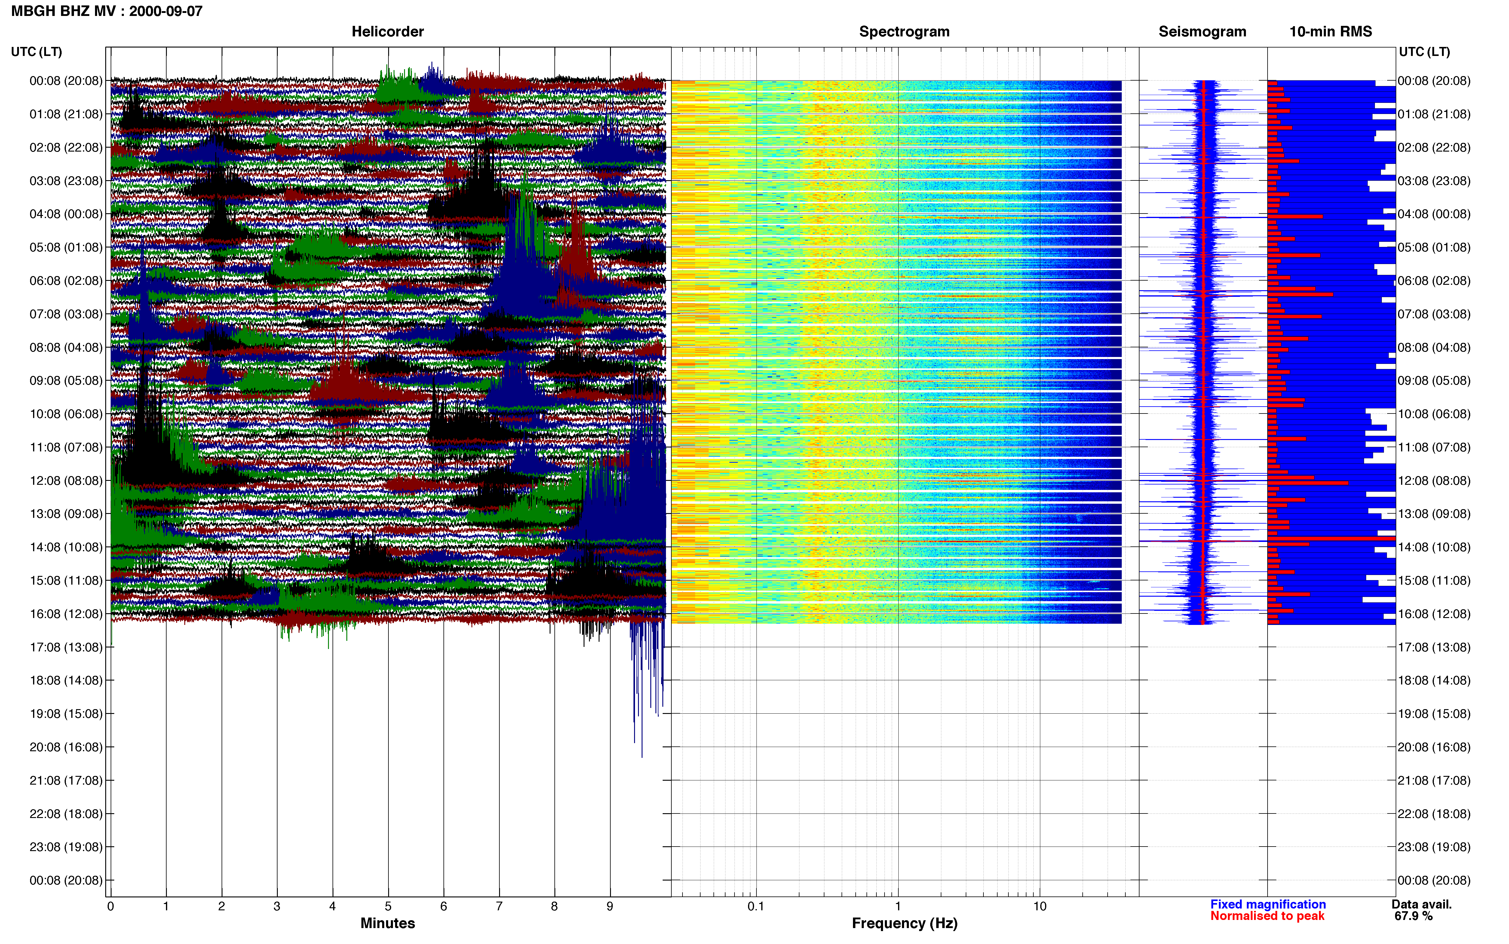Click the left '00:08 (20:08)' top time label
Image resolution: width=1509 pixels, height=944 pixels.
point(66,81)
